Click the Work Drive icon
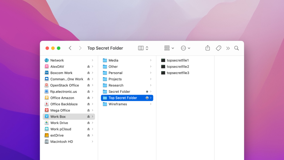284x160 pixels. pyautogui.click(x=47, y=123)
